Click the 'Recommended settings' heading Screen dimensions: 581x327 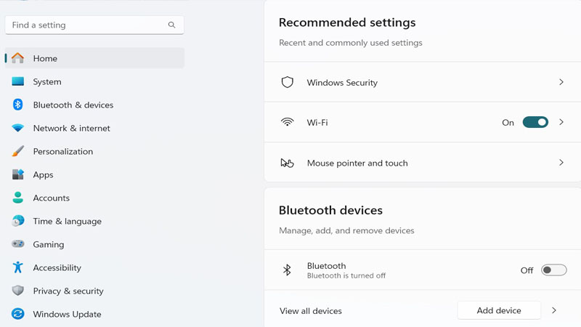coord(347,23)
